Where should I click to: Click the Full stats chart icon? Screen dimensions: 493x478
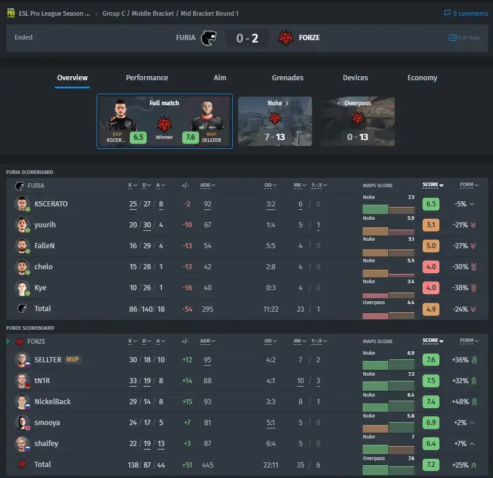pos(452,38)
